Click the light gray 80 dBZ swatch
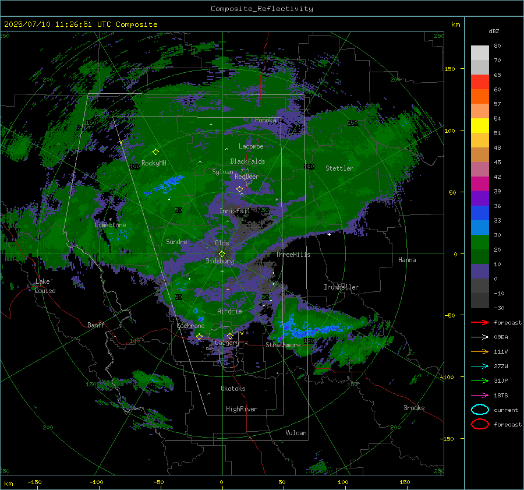The width and height of the screenshot is (524, 490). click(x=480, y=53)
